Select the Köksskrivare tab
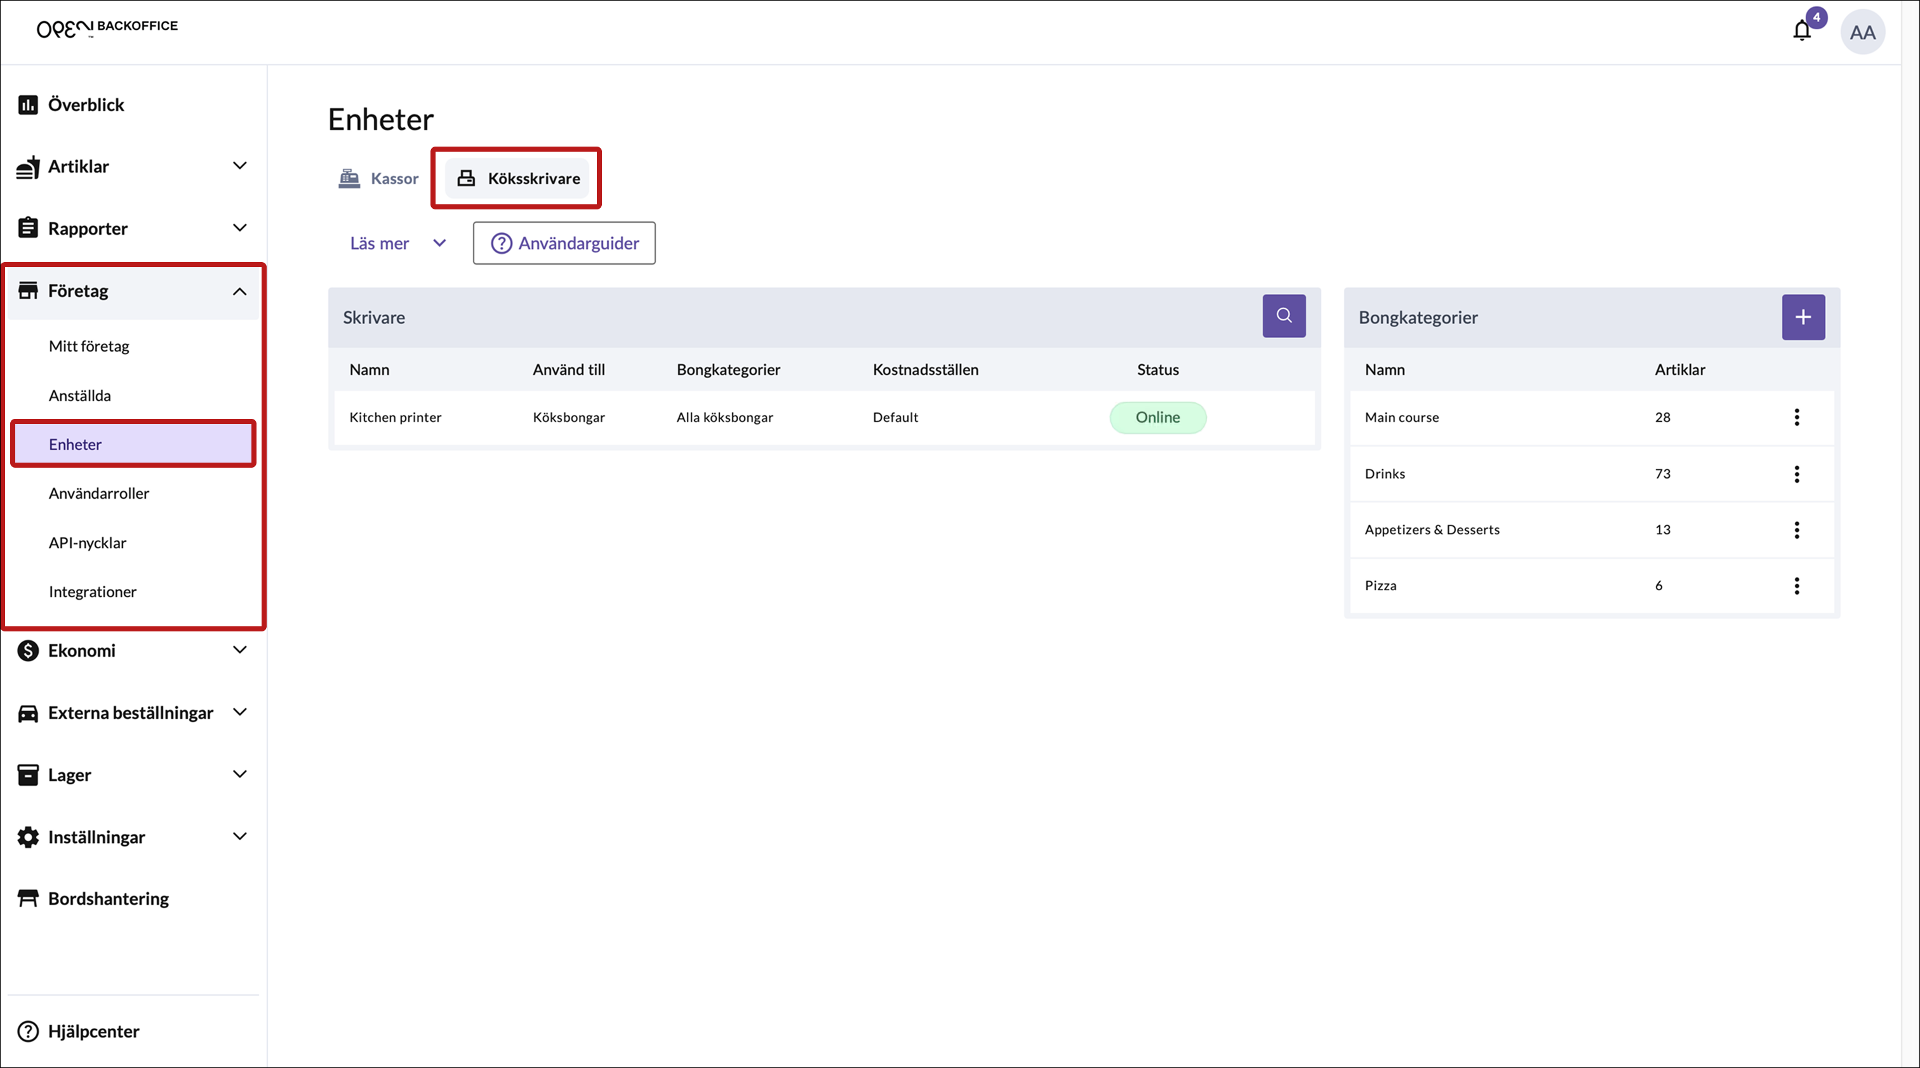1920x1068 pixels. coord(518,178)
